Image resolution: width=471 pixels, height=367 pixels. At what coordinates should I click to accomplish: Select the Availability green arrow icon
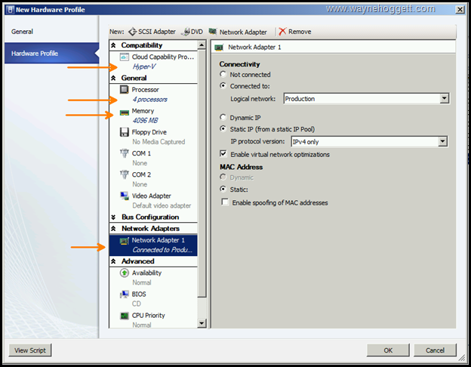click(x=124, y=273)
